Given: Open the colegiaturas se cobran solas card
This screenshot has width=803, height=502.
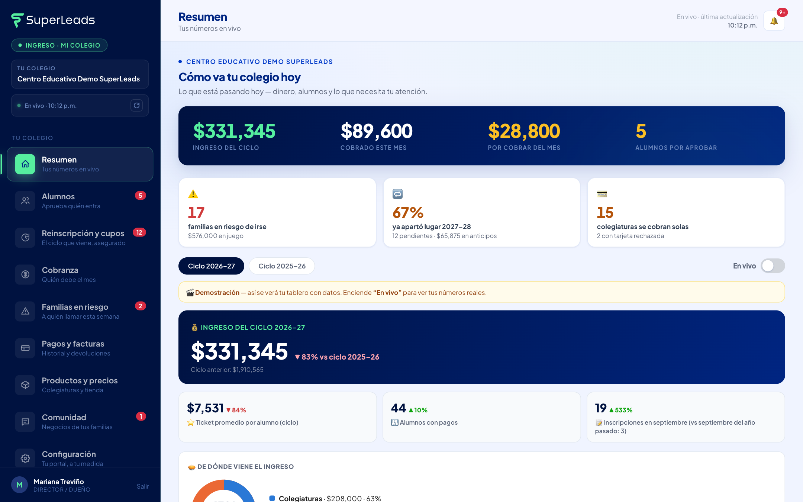Looking at the screenshot, I should coord(686,212).
